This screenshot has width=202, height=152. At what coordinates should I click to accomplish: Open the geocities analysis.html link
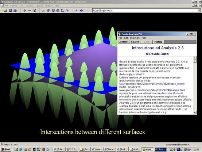coord(152,90)
